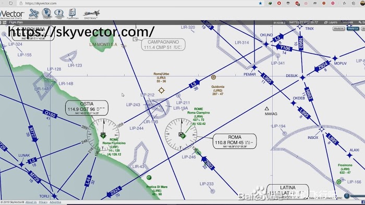Click the PEMAR waypoint label

250,74
